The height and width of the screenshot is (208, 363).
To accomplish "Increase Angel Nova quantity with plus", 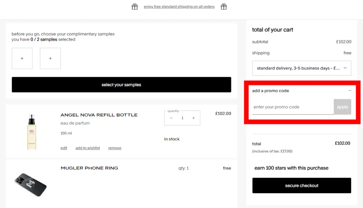I will pyautogui.click(x=193, y=118).
